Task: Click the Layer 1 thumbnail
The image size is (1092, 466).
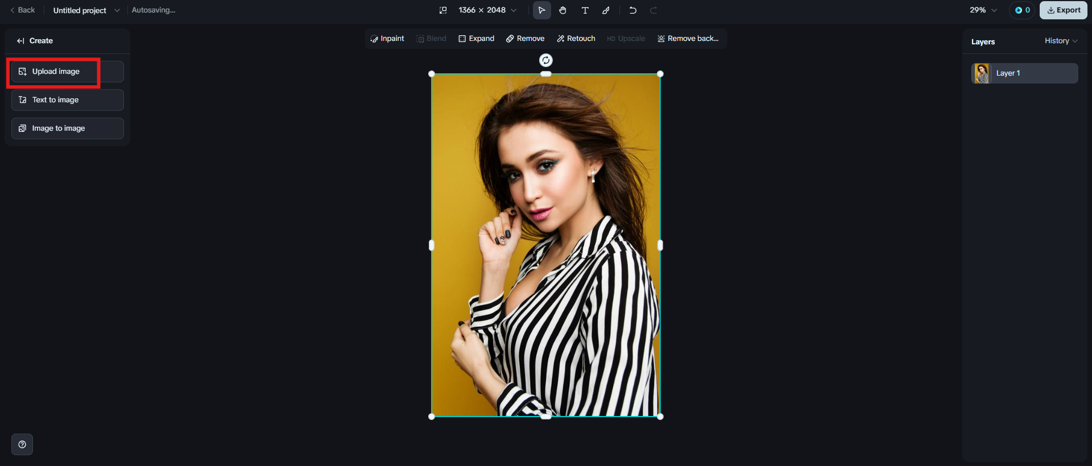Action: coord(982,73)
